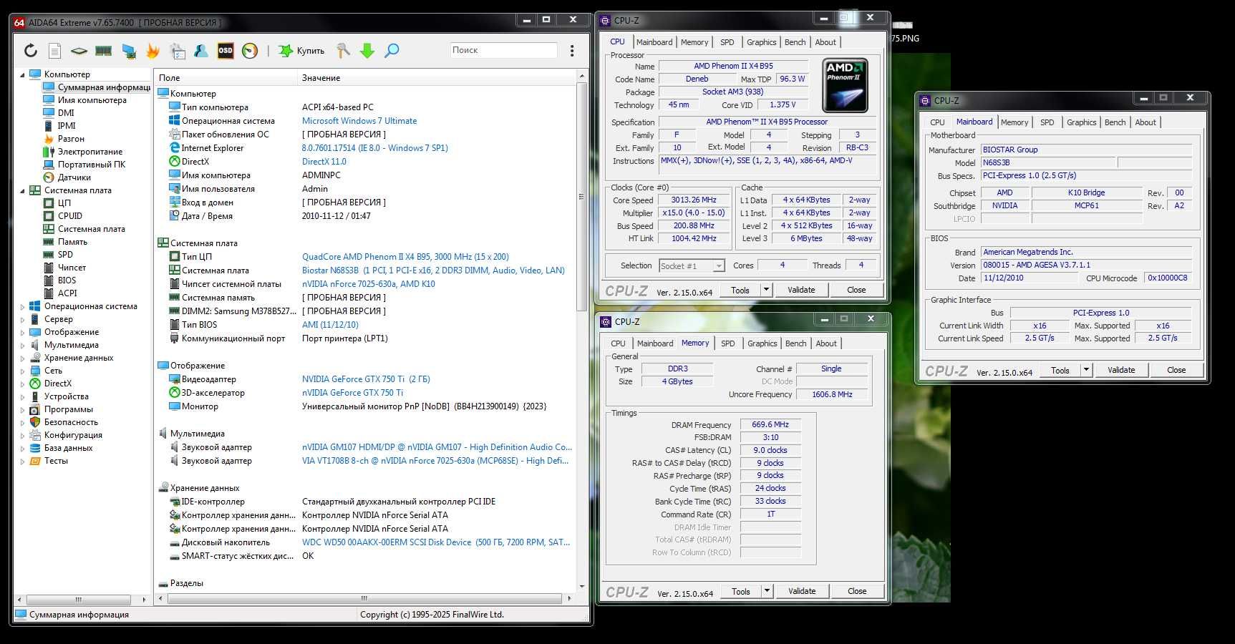Collapse the Компьютер tree node
Viewport: 1235px width, 644px height.
(x=22, y=74)
